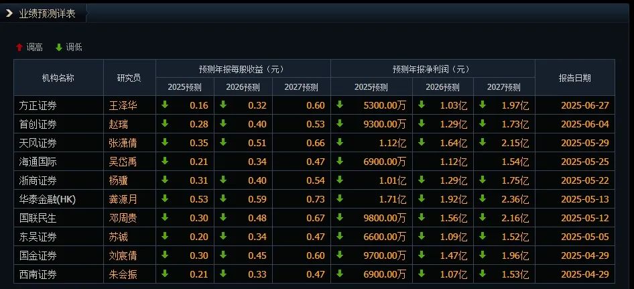Image resolution: width=634 pixels, height=289 pixels.
Task: Select researcher 杨骥
Action: click(x=119, y=180)
